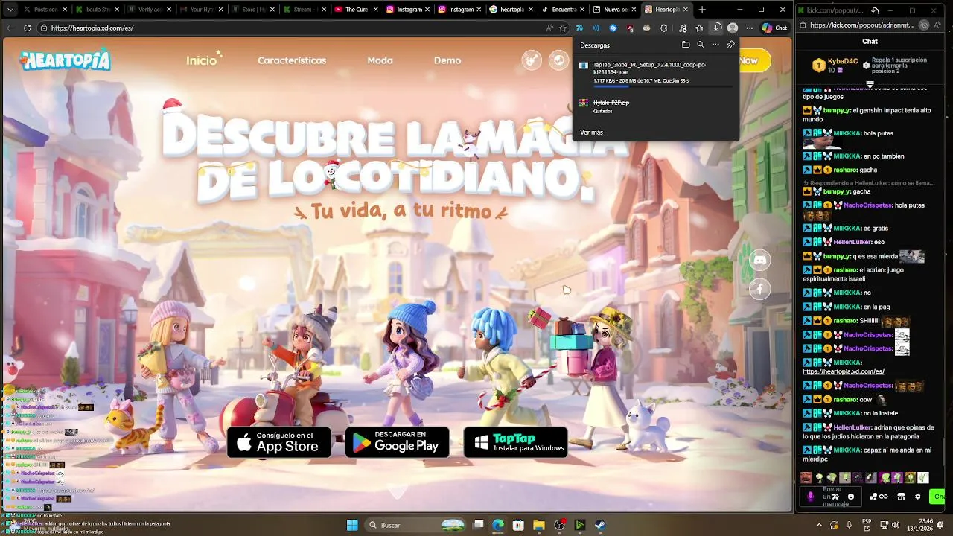The width and height of the screenshot is (953, 536).
Task: Open emoji picker in Kick chat input
Action: pos(851,497)
